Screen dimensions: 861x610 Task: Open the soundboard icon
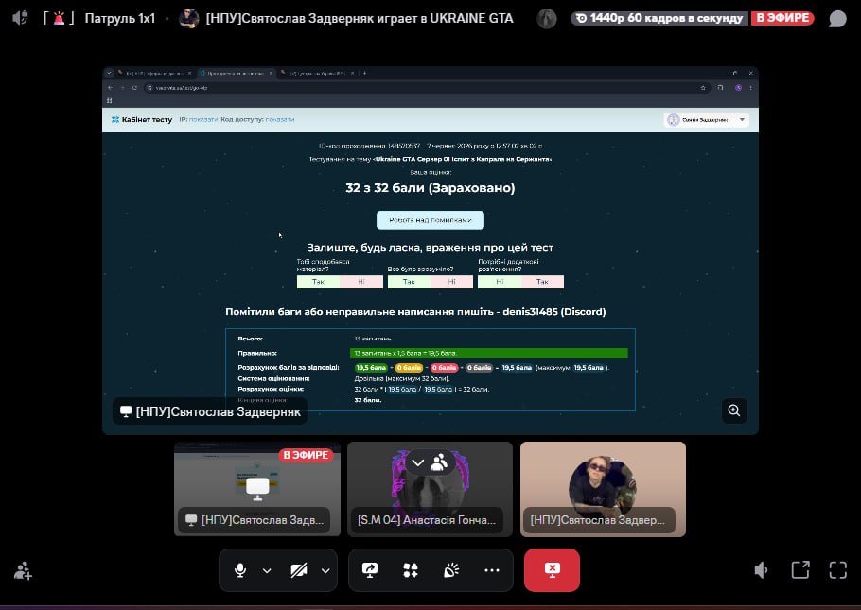(x=450, y=570)
